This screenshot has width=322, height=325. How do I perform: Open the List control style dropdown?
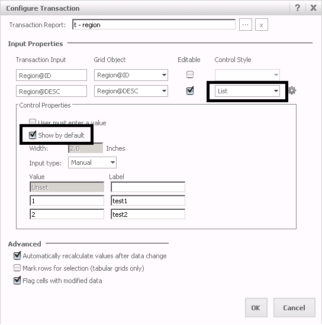pos(247,91)
